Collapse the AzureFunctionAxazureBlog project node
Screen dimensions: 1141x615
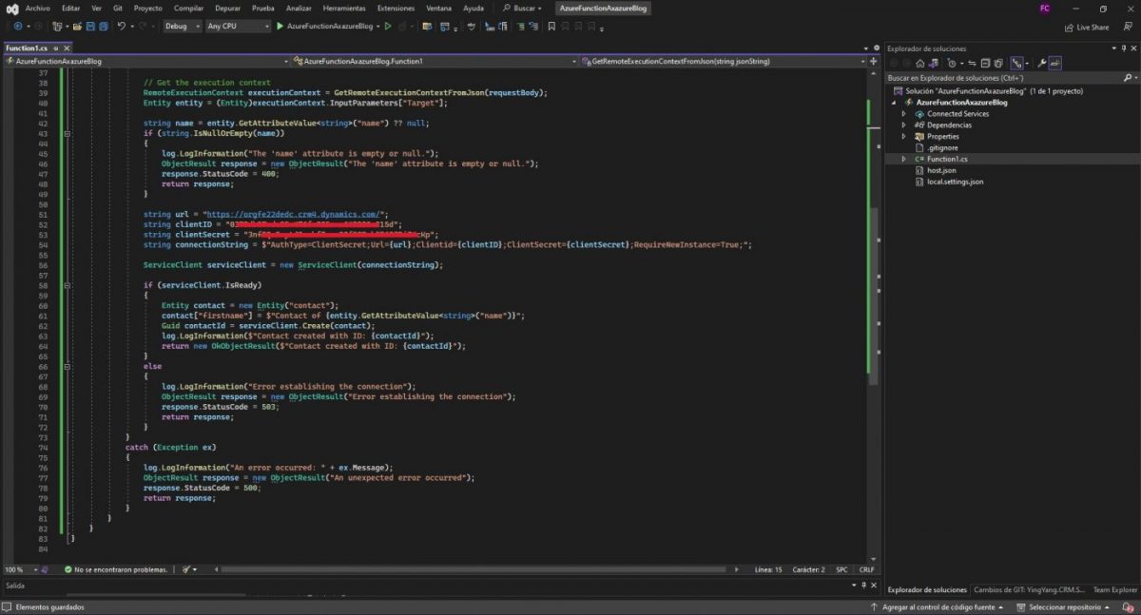(895, 103)
